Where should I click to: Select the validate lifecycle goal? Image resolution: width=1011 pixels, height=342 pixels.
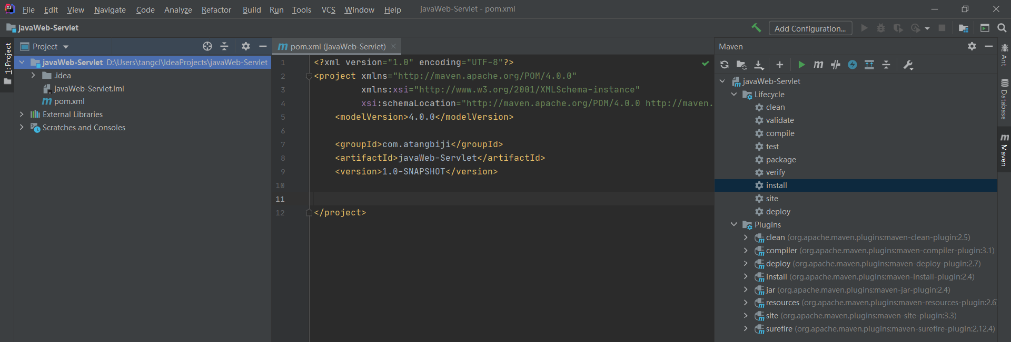tap(779, 120)
